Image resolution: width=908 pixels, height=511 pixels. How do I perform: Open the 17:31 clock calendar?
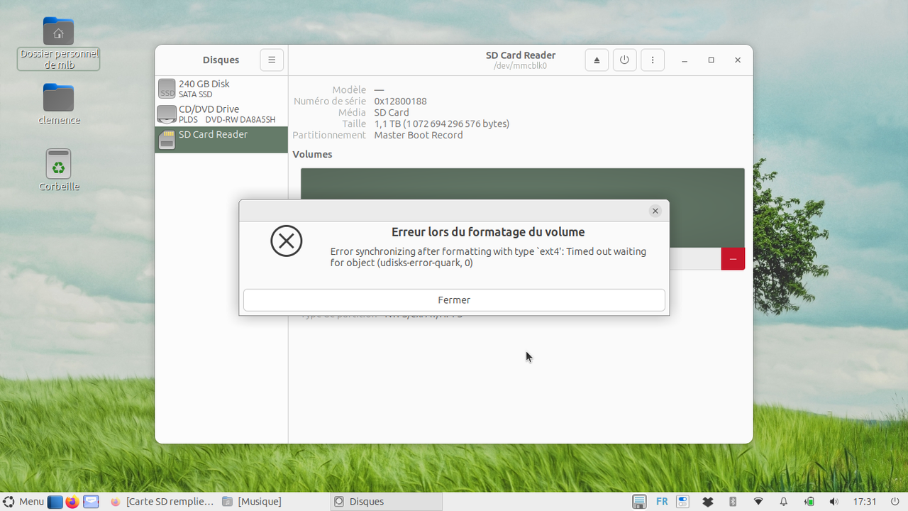[x=865, y=502]
